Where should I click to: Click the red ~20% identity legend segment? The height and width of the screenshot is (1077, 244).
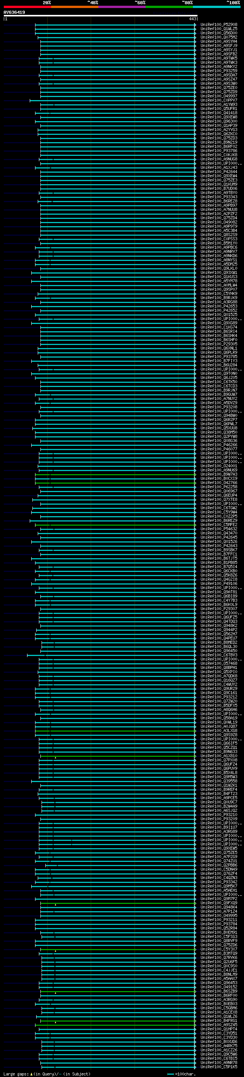(27, 7)
